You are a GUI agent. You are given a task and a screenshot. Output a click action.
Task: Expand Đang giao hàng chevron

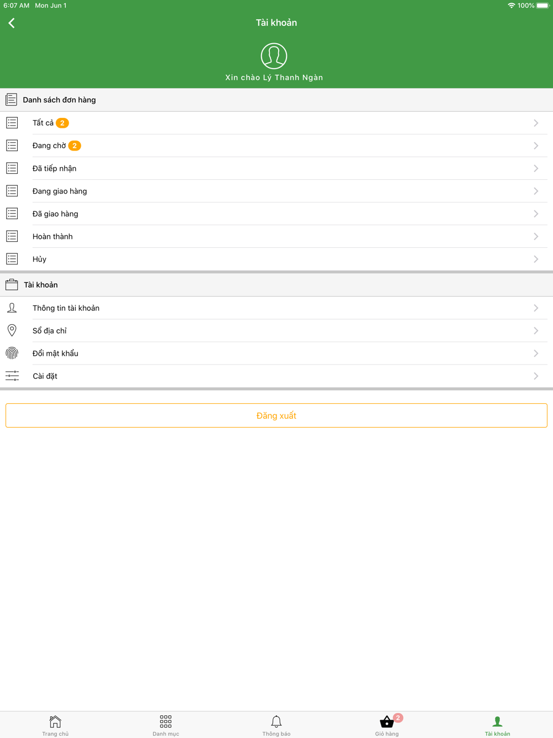(536, 191)
